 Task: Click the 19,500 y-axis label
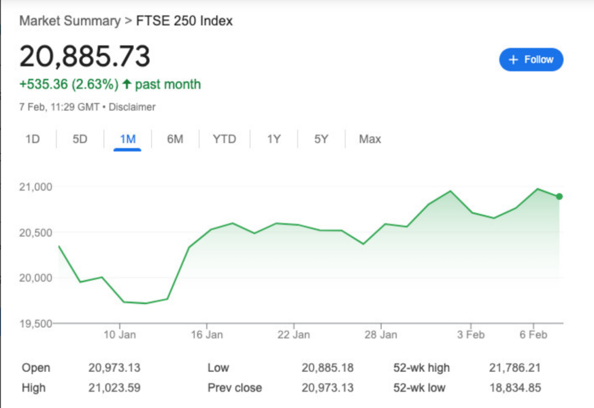click(x=35, y=324)
